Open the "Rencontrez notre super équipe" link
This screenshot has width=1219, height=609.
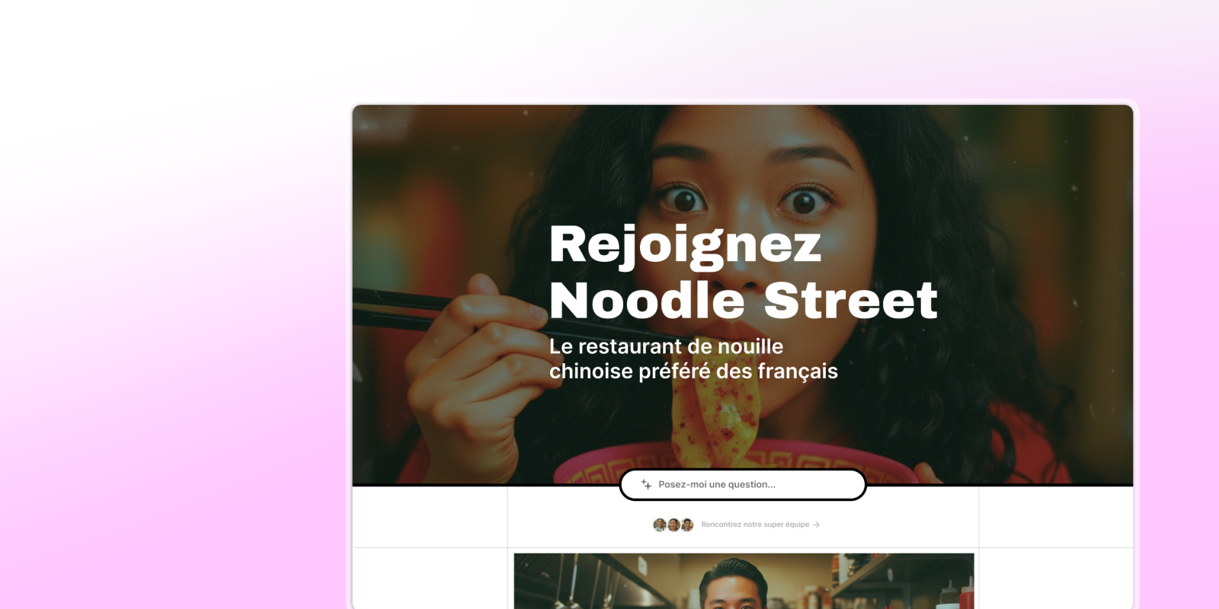[755, 525]
